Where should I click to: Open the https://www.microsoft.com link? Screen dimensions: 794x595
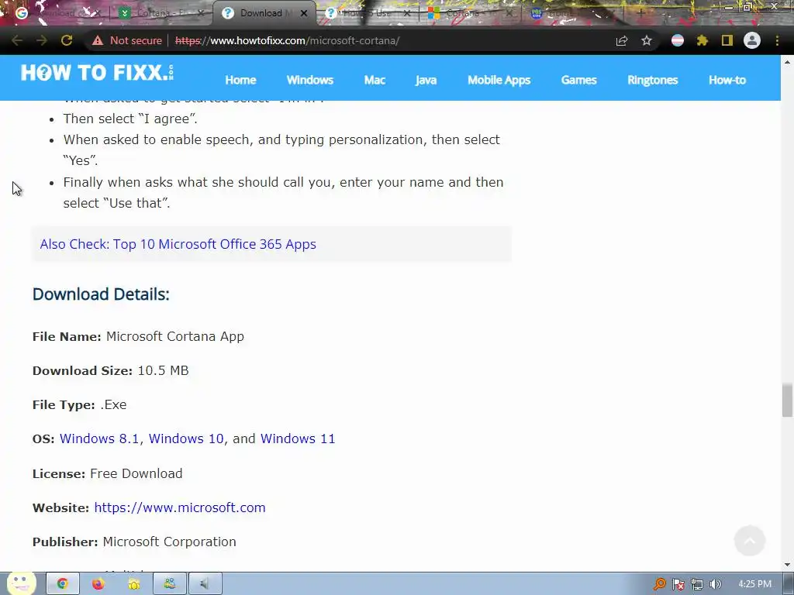coord(180,507)
